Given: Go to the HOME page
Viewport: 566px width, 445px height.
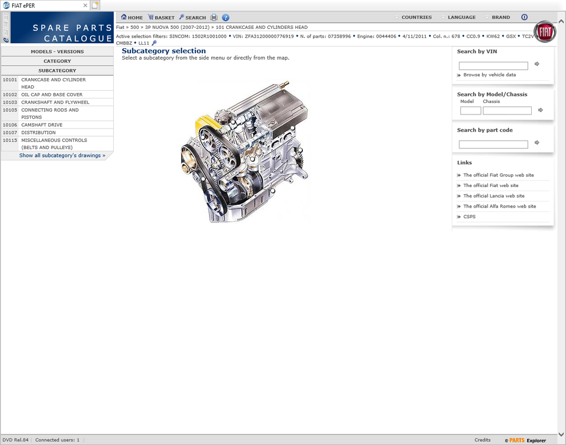Looking at the screenshot, I should [x=132, y=17].
